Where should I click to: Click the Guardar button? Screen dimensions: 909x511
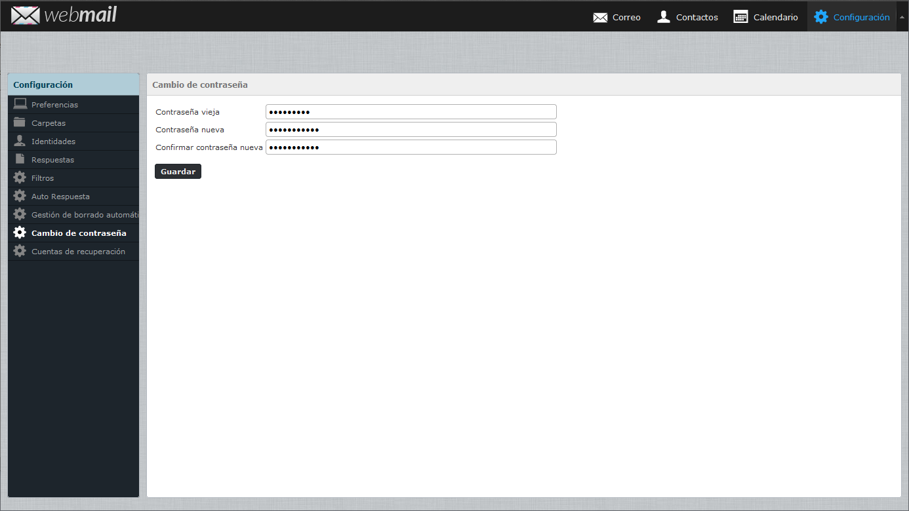(178, 172)
